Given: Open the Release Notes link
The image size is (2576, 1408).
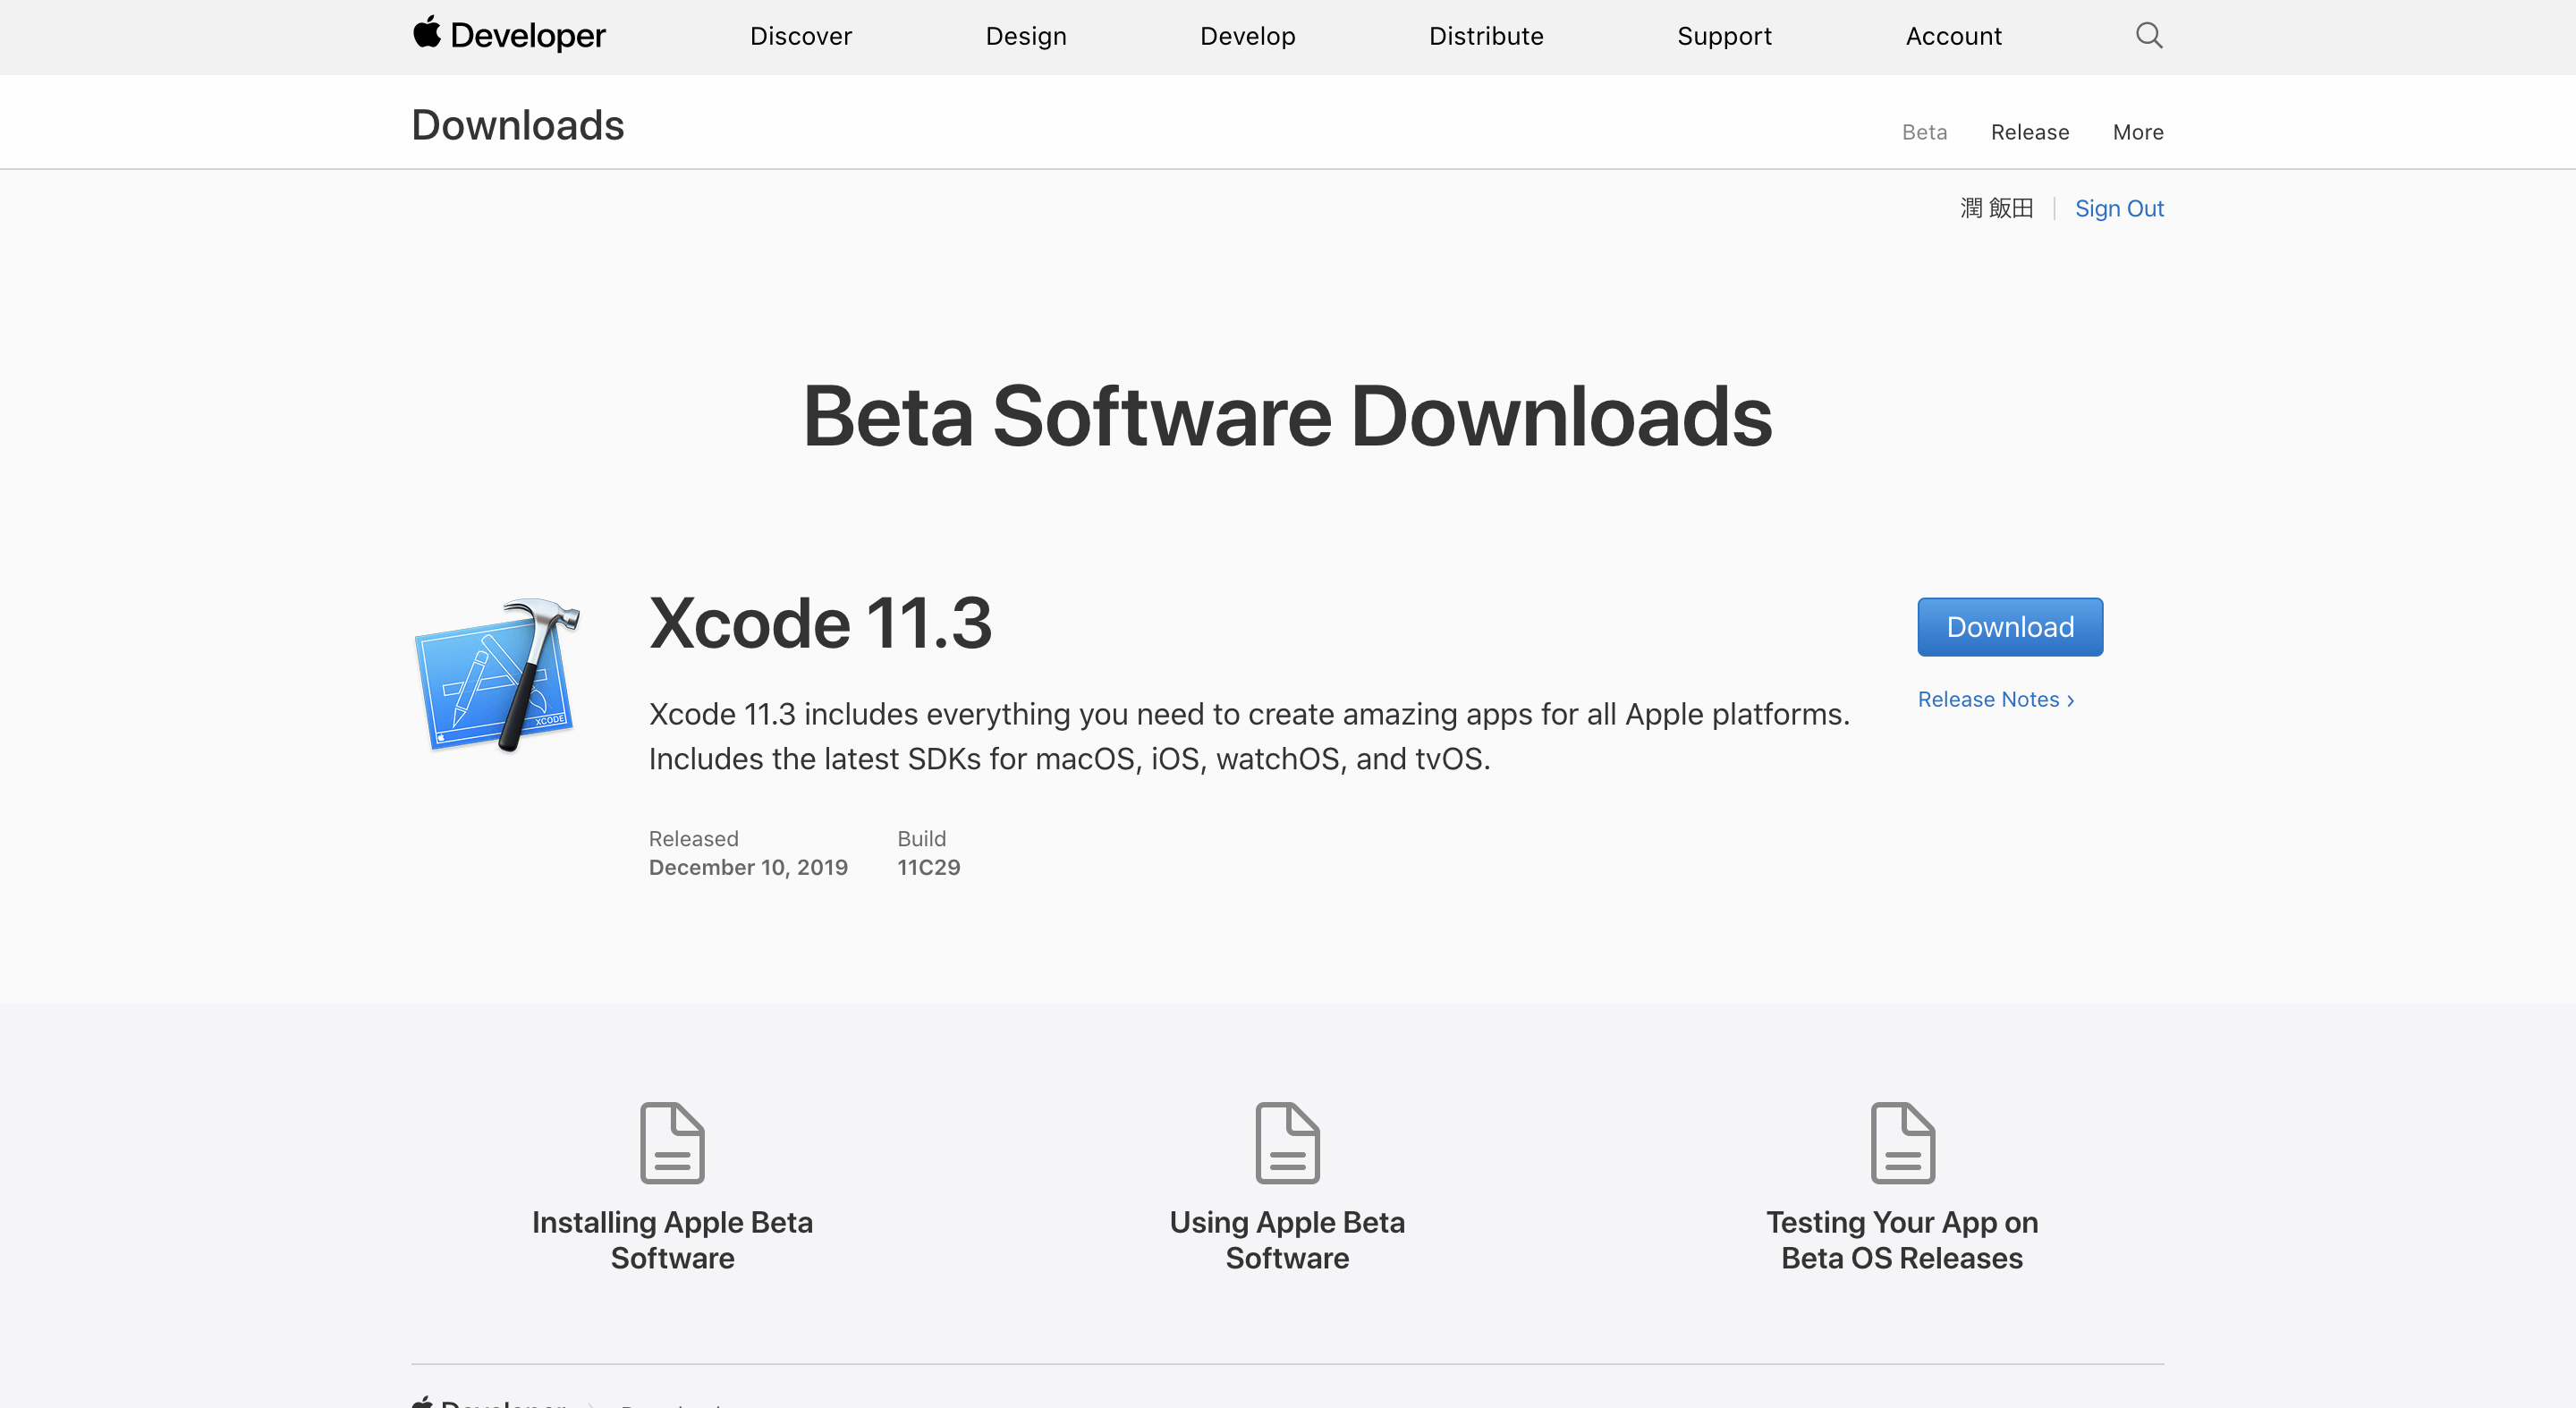Looking at the screenshot, I should click(1996, 699).
